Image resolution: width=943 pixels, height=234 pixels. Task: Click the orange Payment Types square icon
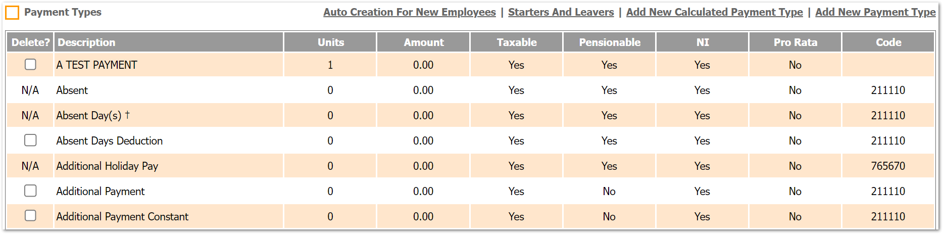(12, 13)
